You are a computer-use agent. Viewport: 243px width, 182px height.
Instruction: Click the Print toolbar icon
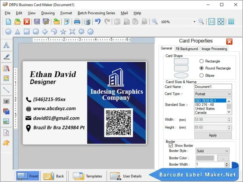tap(77, 22)
